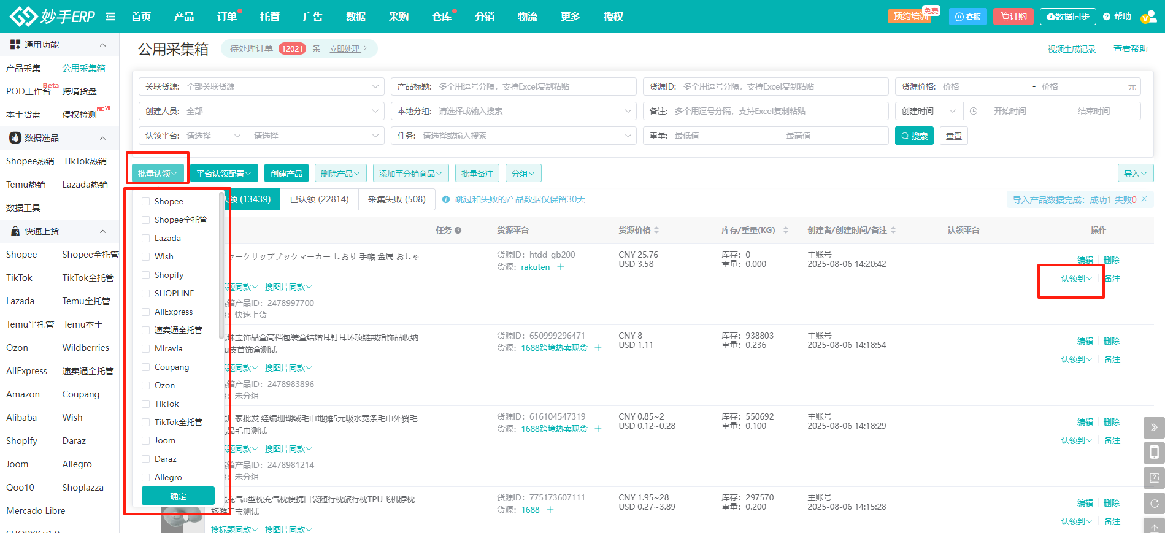Click the 搜索 search button
The height and width of the screenshot is (533, 1165).
[913, 136]
